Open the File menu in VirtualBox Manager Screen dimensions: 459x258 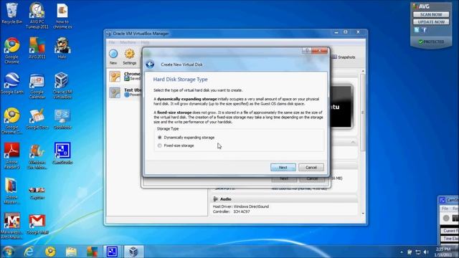pyautogui.click(x=112, y=42)
